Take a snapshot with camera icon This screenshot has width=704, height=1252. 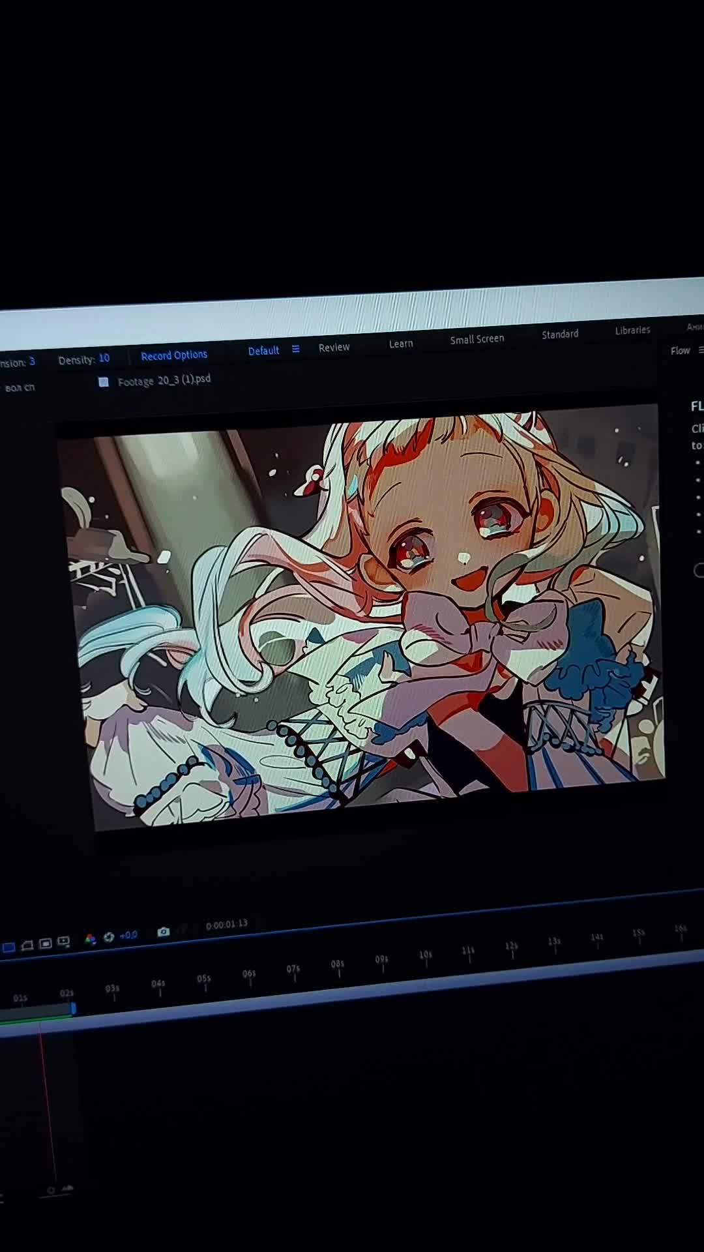[x=163, y=932]
